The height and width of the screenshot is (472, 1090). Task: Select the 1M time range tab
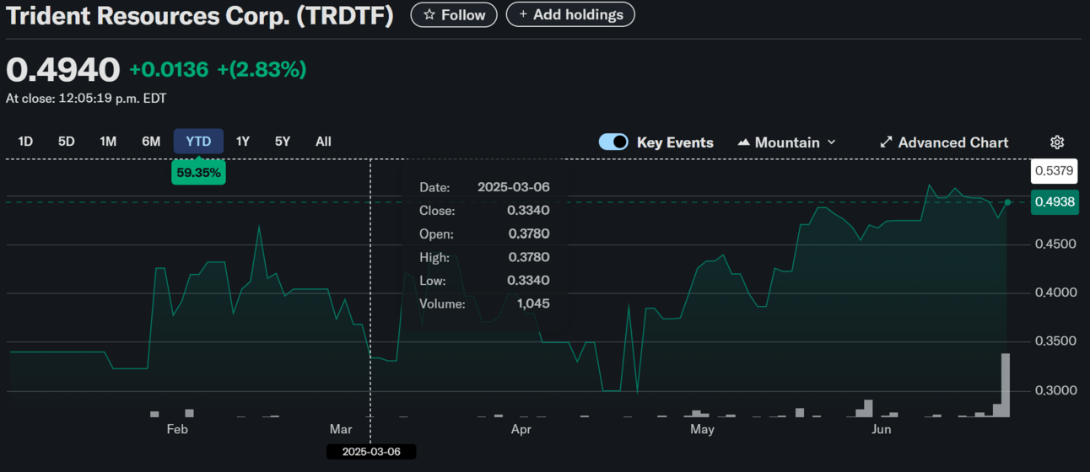(x=108, y=142)
